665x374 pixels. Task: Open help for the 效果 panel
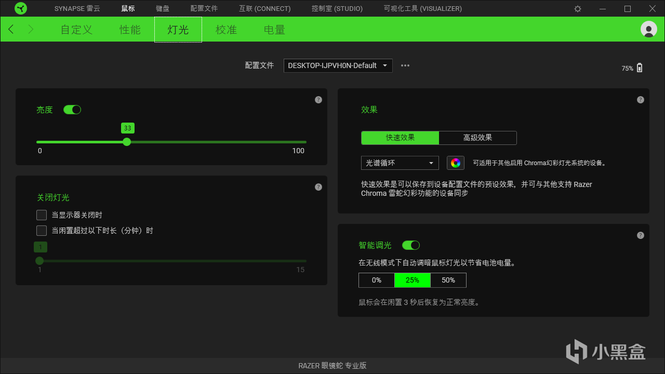(641, 100)
